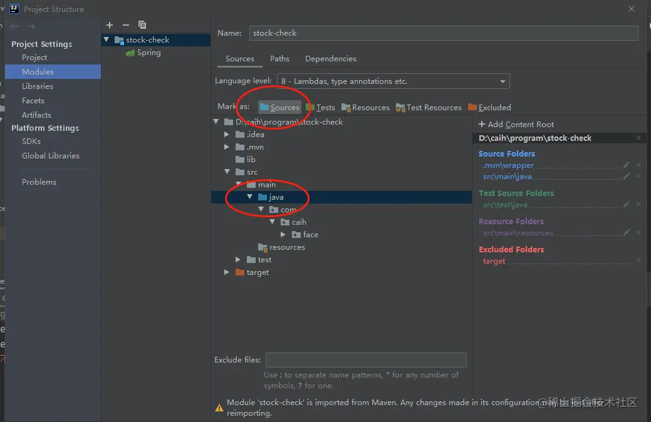Go forward with the right arrow
Screen dimensions: 651x422
point(31,26)
